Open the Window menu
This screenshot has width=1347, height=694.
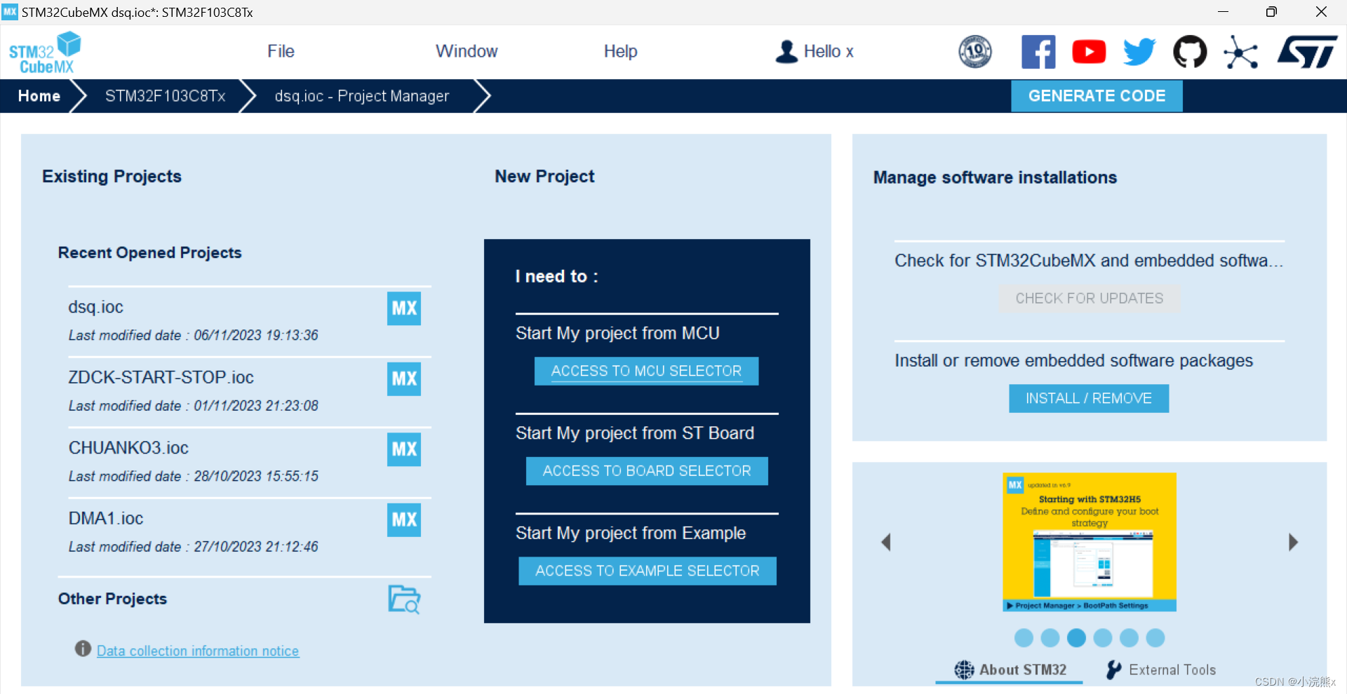tap(467, 51)
